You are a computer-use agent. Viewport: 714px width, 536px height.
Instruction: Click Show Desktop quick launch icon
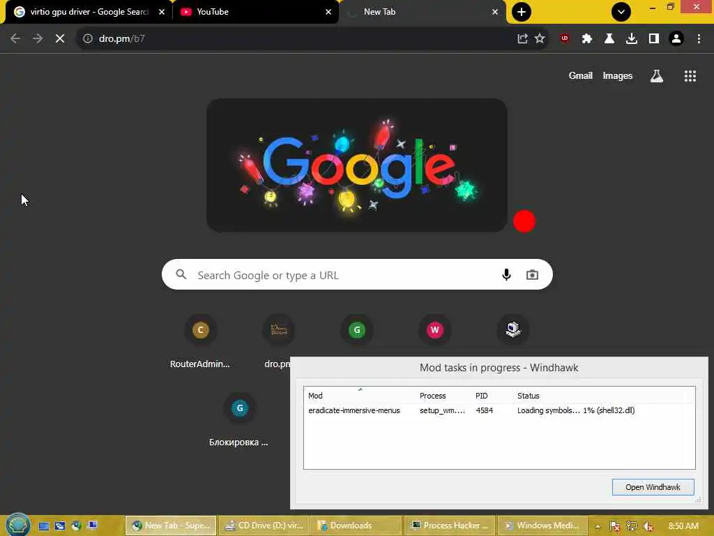click(44, 526)
